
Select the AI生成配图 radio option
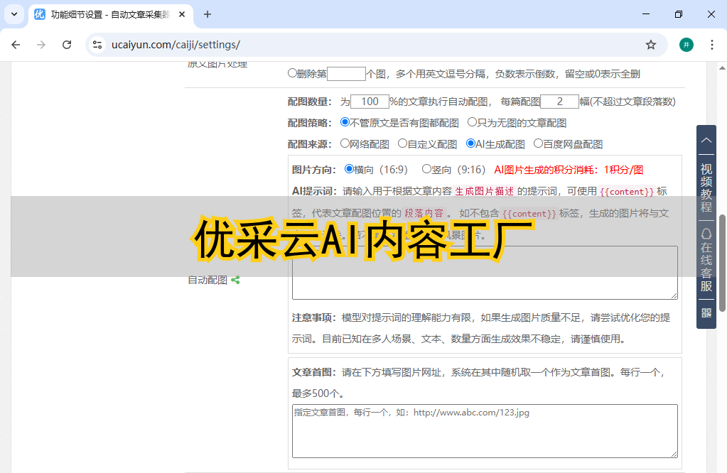coord(470,143)
